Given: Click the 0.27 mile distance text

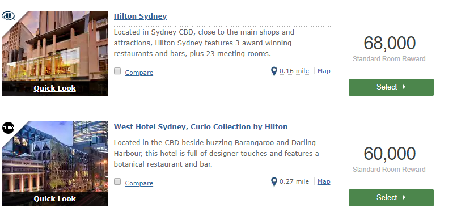Looking at the screenshot, I should click(x=294, y=181).
